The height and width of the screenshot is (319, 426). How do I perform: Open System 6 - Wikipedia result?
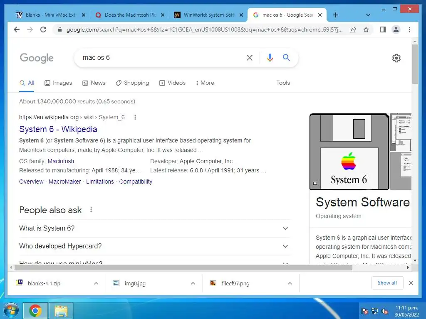tap(58, 129)
